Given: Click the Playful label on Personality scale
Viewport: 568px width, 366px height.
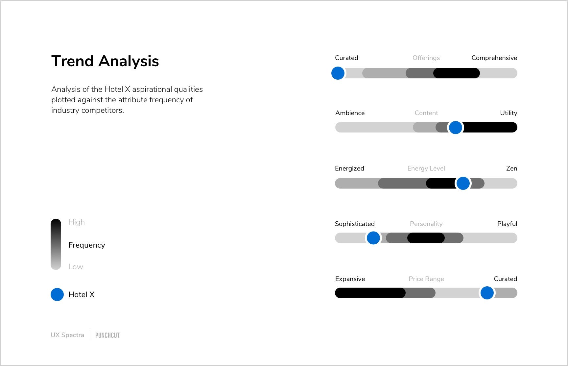Looking at the screenshot, I should [507, 224].
